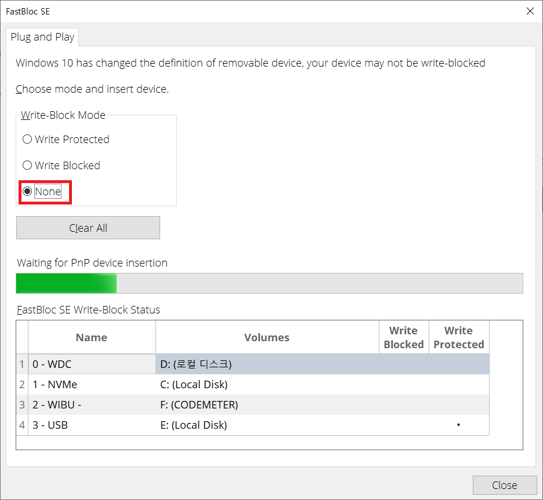543x500 pixels.
Task: Close the FastBloc SE window with X
Action: click(x=530, y=11)
